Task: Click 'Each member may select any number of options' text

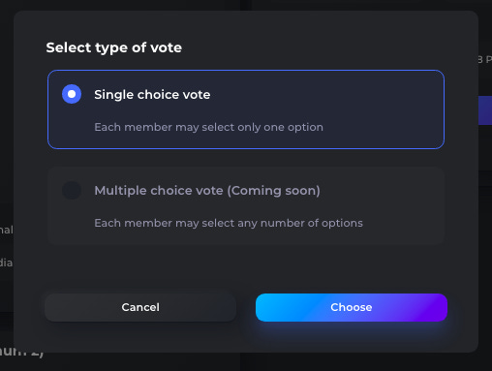Action: coord(229,223)
